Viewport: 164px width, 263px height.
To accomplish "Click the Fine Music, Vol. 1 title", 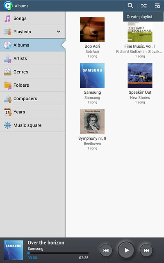I will coord(140,46).
